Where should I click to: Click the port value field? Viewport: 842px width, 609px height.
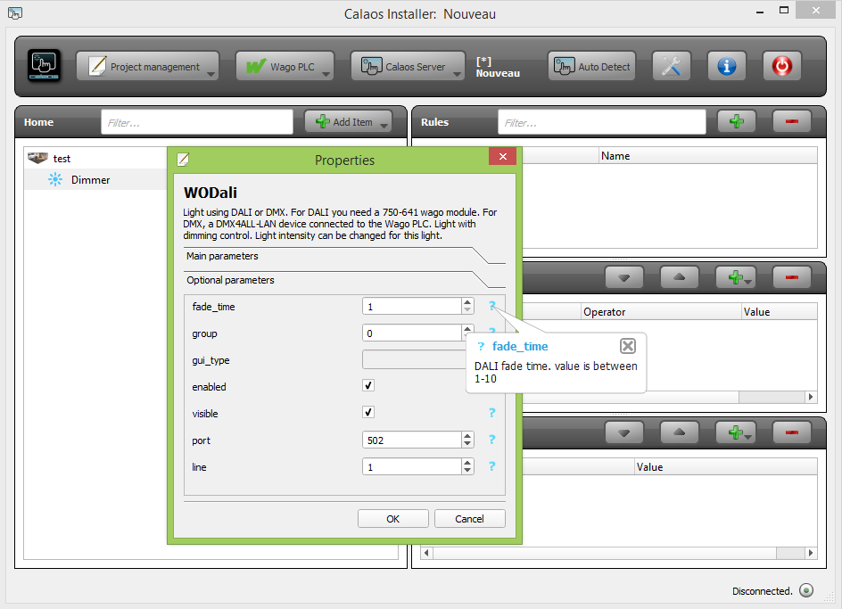click(x=412, y=440)
